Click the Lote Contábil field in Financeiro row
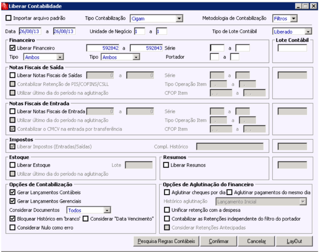Viewport: 319px width, 252px height. tap(292, 48)
